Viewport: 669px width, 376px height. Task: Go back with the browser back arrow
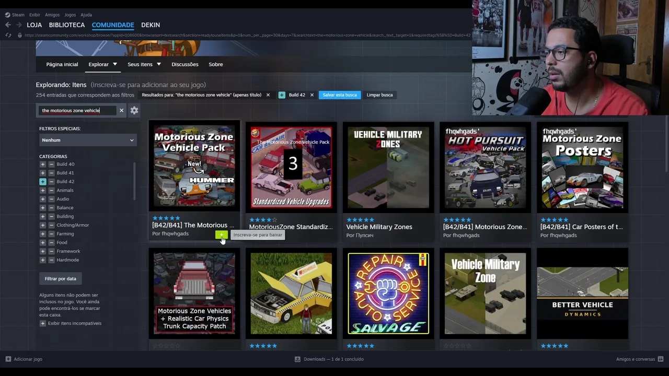click(x=8, y=25)
